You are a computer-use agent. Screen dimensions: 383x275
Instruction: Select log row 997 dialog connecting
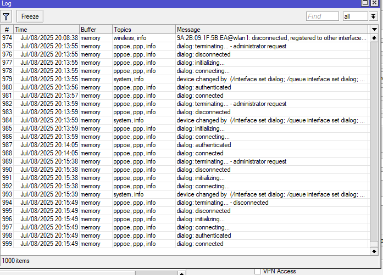click(x=185, y=227)
